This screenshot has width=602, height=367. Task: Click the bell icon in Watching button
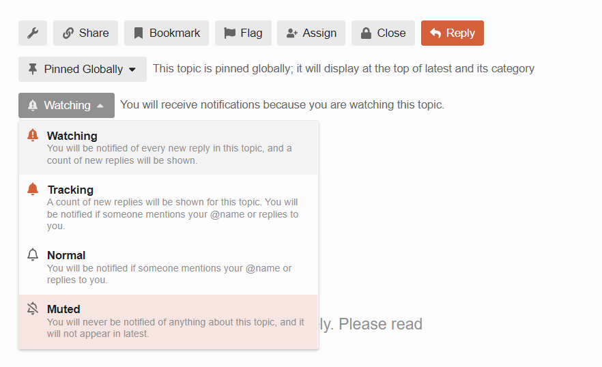coord(33,105)
